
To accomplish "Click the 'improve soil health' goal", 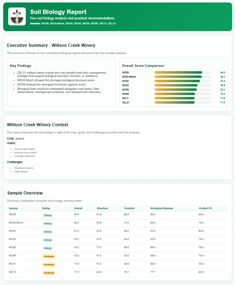I will coord(25,149).
